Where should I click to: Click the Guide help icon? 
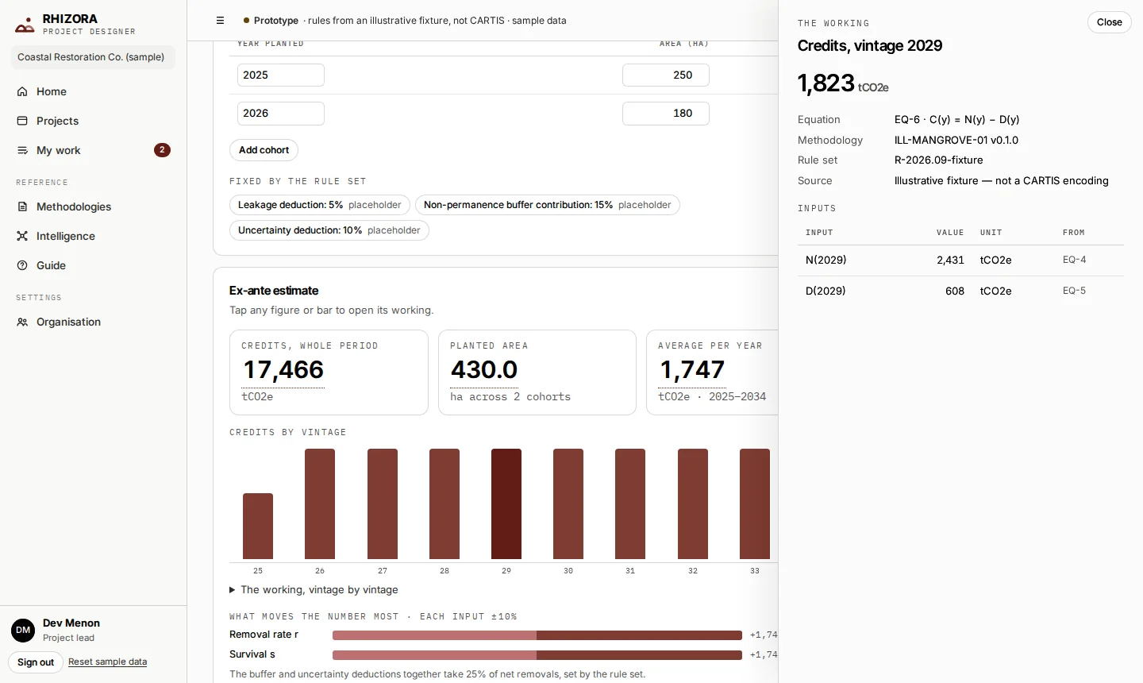pyautogui.click(x=22, y=265)
